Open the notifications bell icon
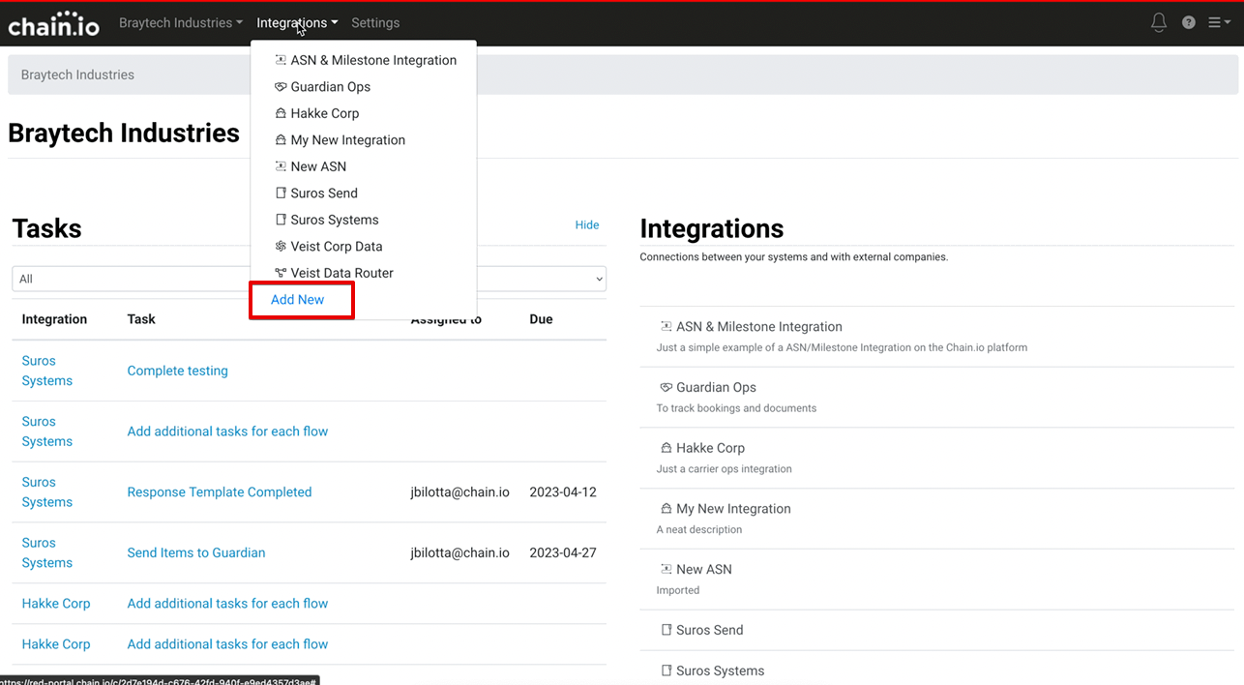The image size is (1244, 685). (1159, 22)
